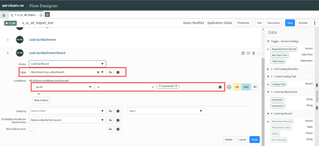319x146 pixels.
Task: Remove the Sys ID condition row
Action: [x=229, y=87]
